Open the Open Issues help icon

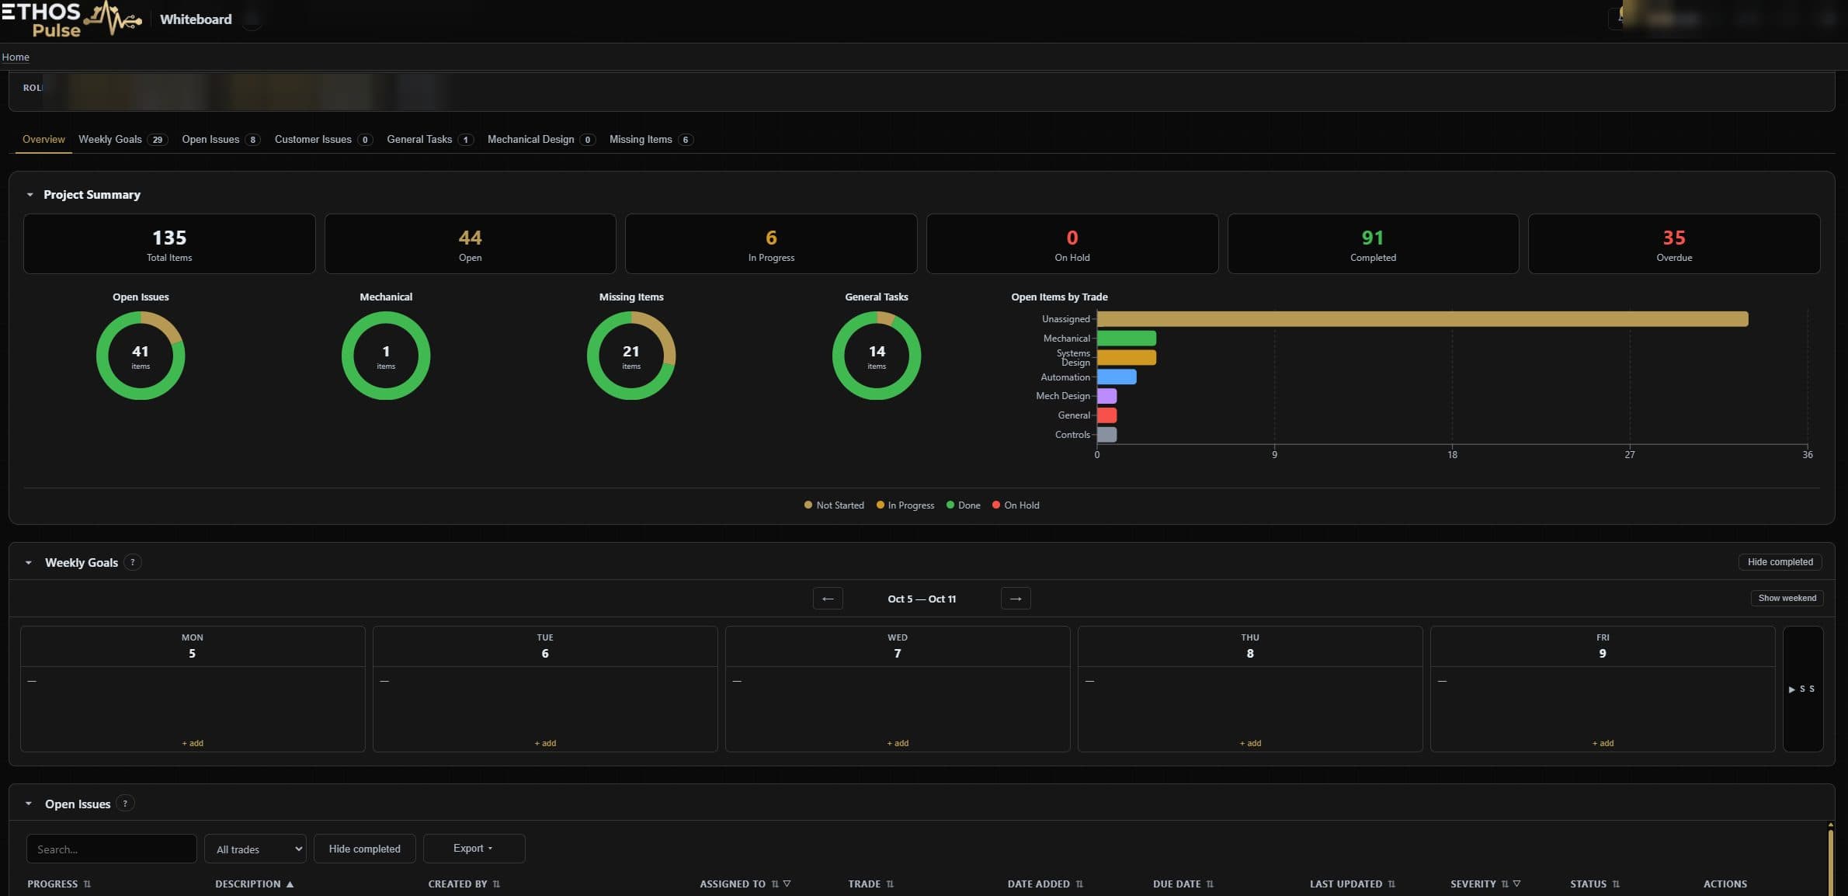125,804
